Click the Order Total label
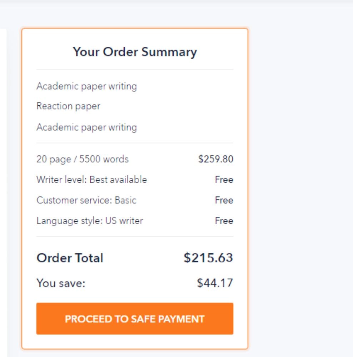 (70, 258)
